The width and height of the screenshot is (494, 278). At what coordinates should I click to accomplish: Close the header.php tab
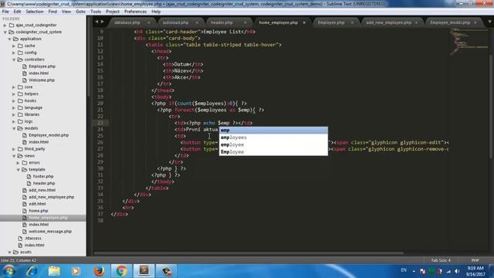(245, 22)
